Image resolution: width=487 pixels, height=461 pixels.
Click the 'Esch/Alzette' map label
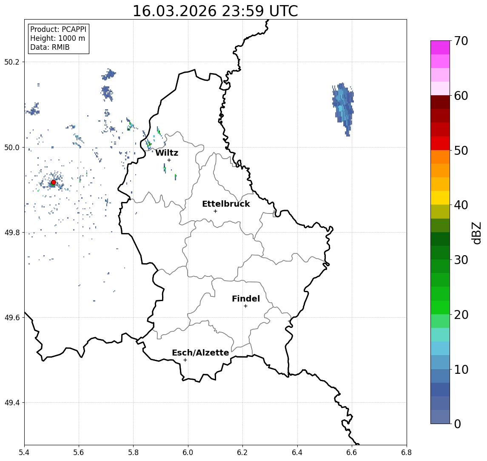[200, 353]
